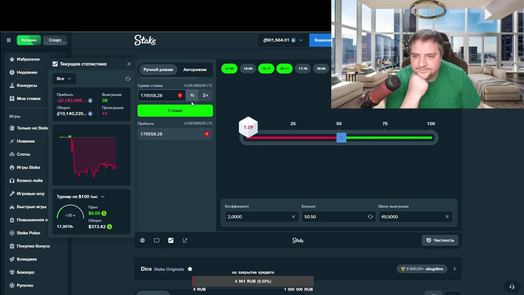
Task: Click the Кошелек wallet button
Action: point(320,40)
